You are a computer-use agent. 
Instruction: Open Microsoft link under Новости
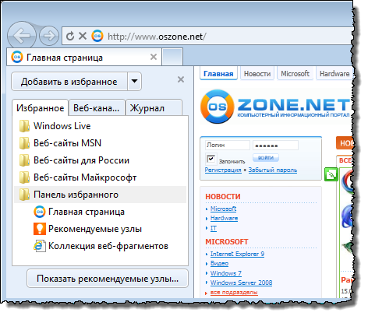pos(223,209)
